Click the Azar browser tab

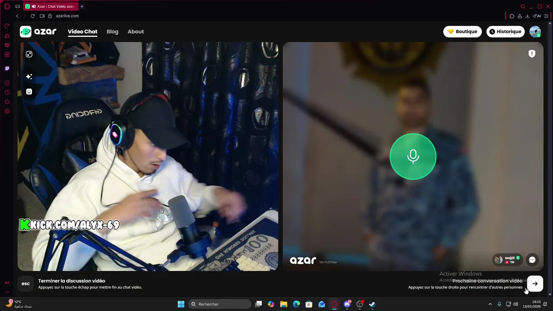[x=50, y=6]
